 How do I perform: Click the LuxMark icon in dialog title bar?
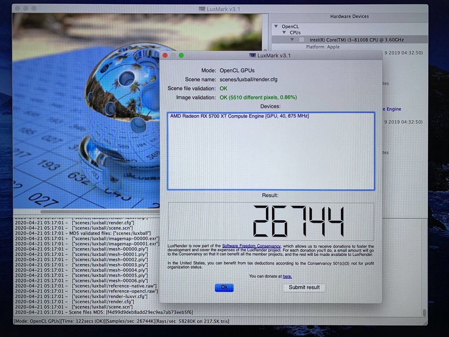pyautogui.click(x=252, y=55)
